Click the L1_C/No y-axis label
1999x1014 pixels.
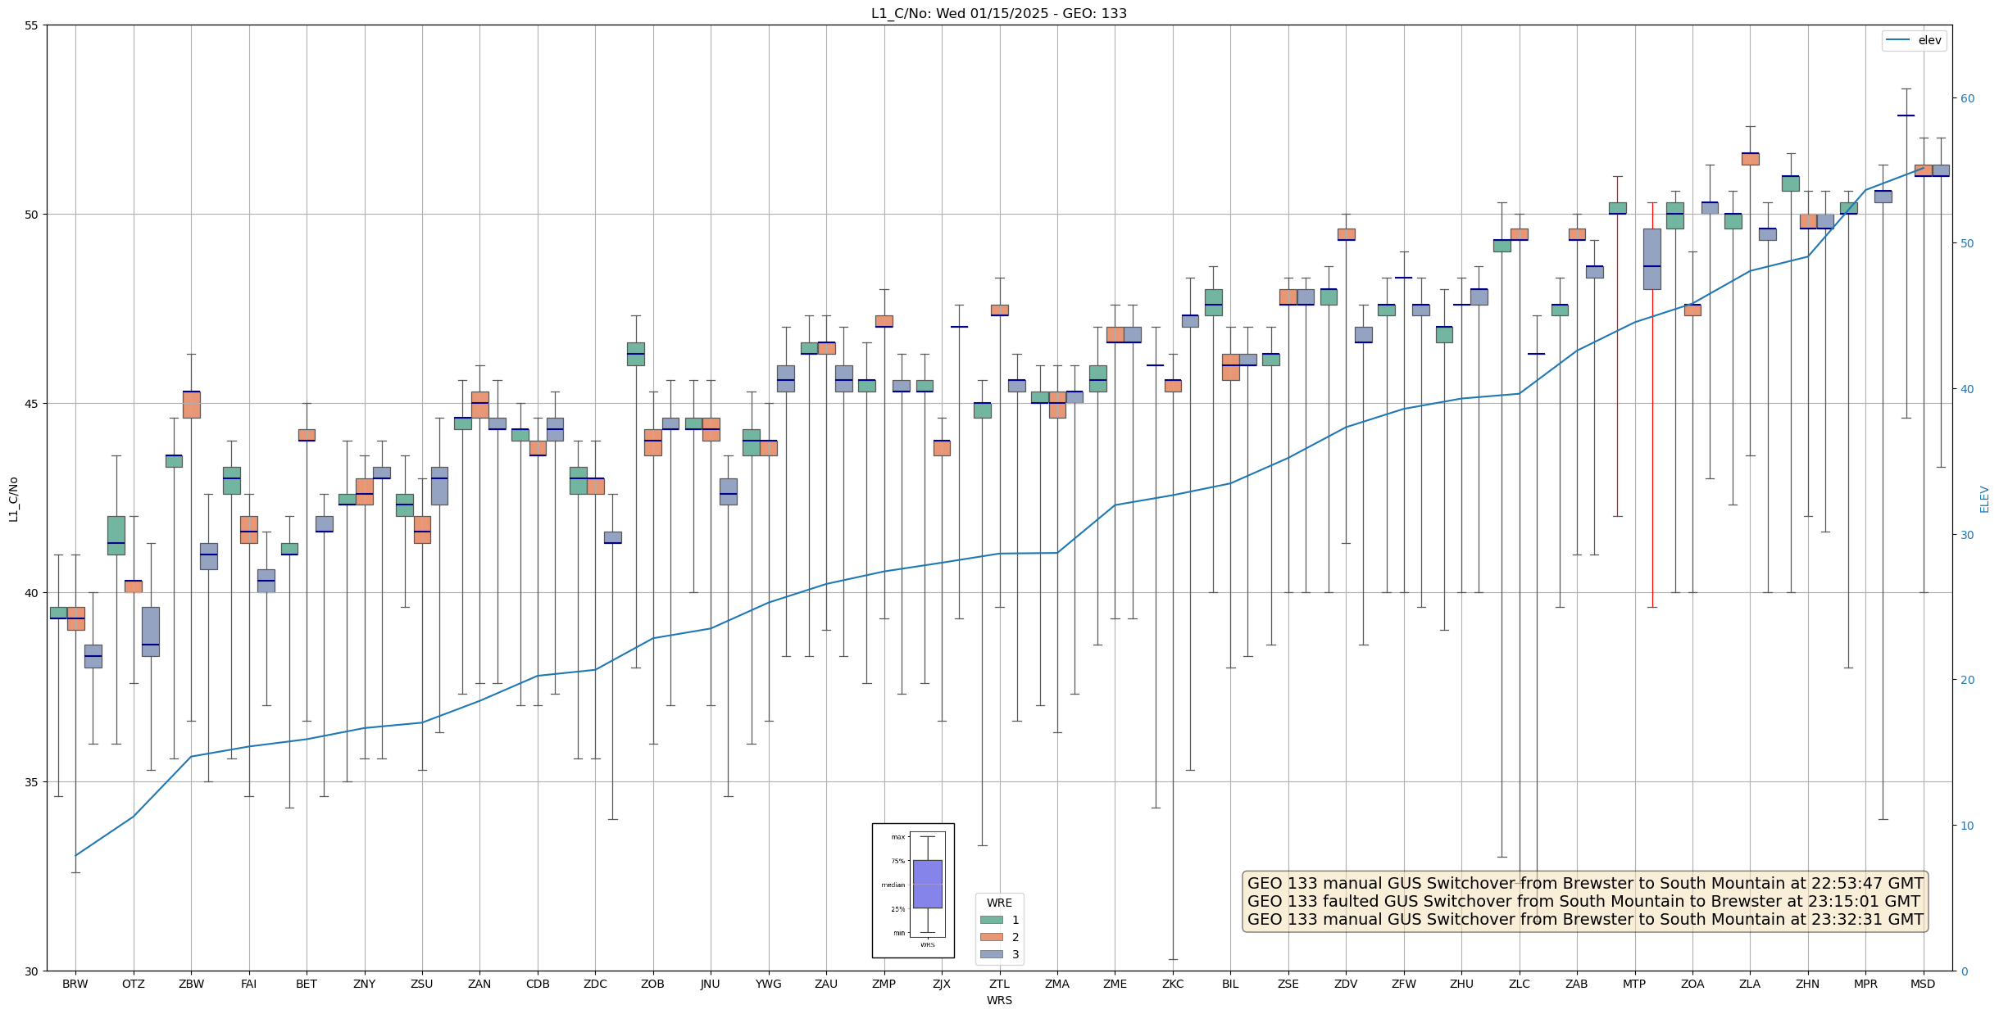(12, 499)
